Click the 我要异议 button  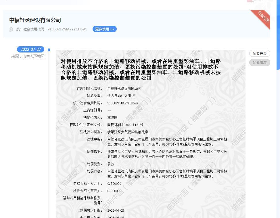(x=260, y=53)
